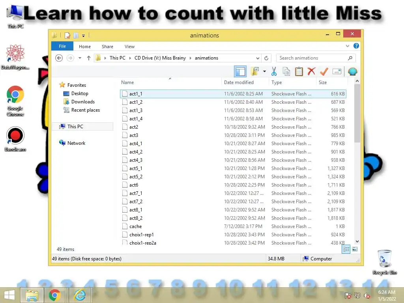Select Desktop in navigation pane

80,94
